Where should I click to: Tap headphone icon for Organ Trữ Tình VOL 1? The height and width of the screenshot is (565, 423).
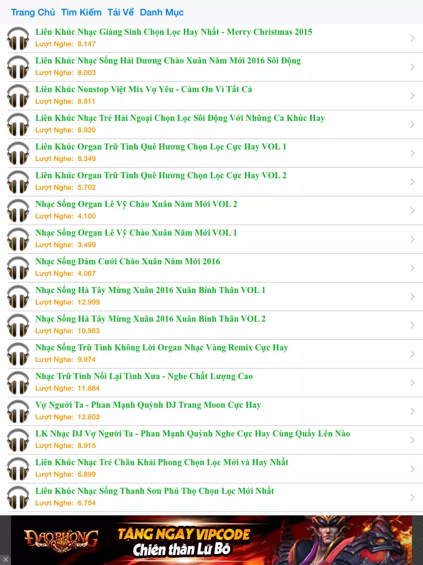point(18,153)
